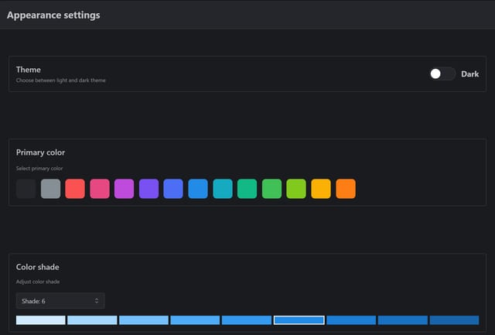
Task: Click 'Choose between light and dark theme' text
Action: point(60,80)
